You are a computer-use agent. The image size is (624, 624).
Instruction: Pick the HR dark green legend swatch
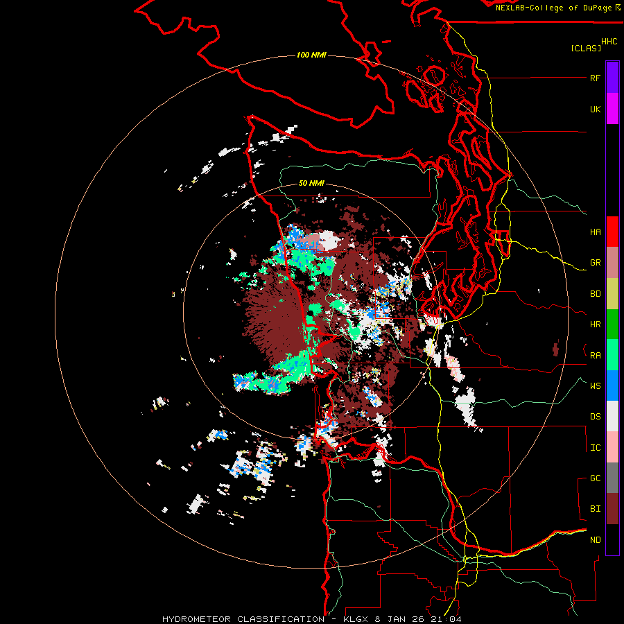click(612, 324)
